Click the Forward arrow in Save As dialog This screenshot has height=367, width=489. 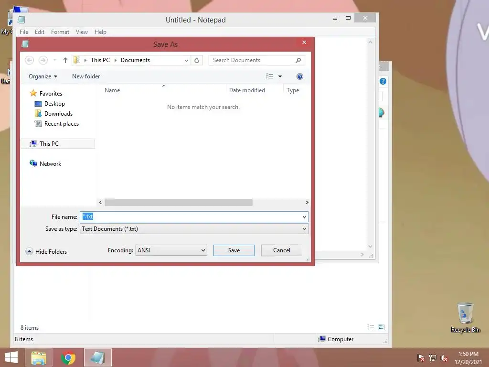[x=43, y=60]
